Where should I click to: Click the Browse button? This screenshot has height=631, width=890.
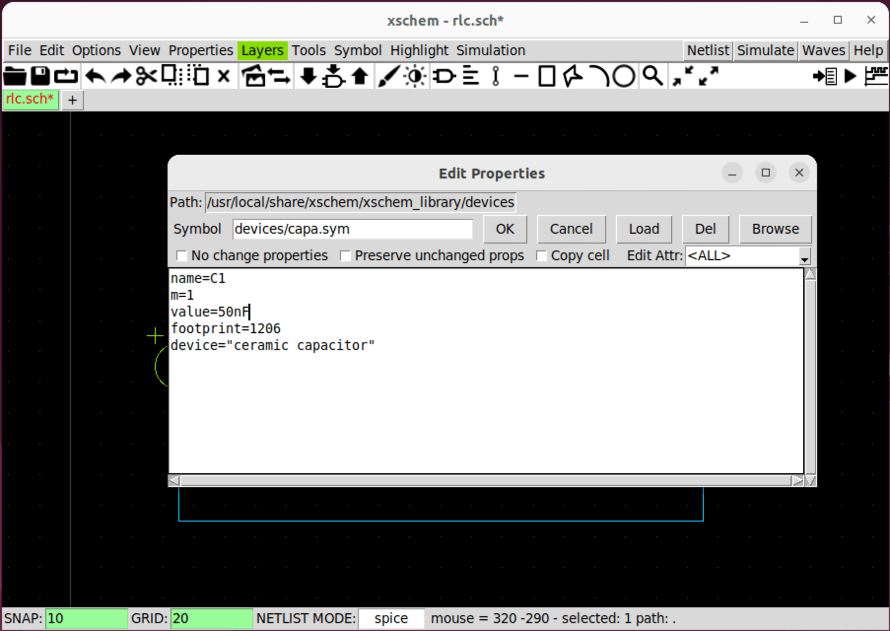coord(775,229)
